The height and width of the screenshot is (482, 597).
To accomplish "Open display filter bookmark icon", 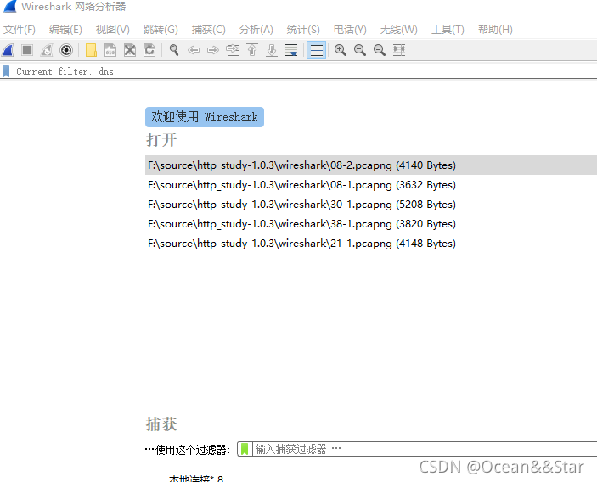I will (6, 71).
